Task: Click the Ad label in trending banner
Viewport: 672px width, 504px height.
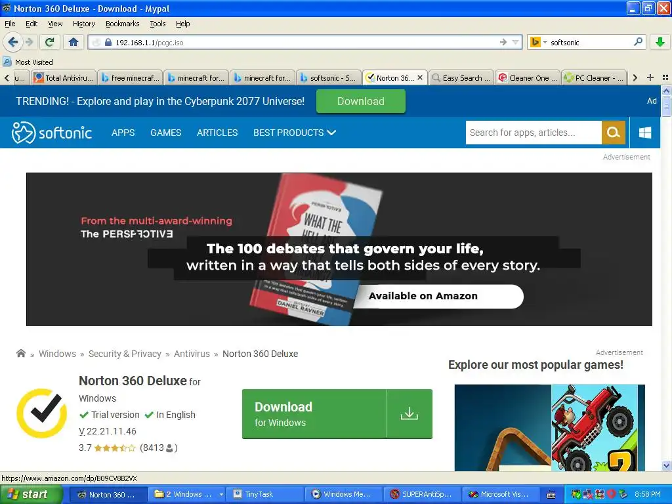Action: pyautogui.click(x=652, y=100)
